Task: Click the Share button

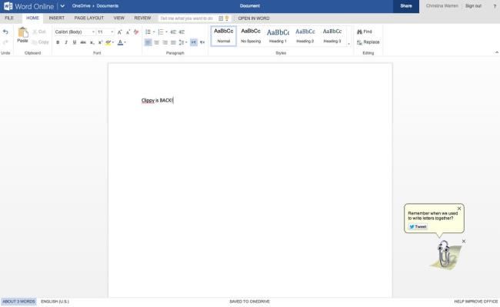Action: pos(406,6)
